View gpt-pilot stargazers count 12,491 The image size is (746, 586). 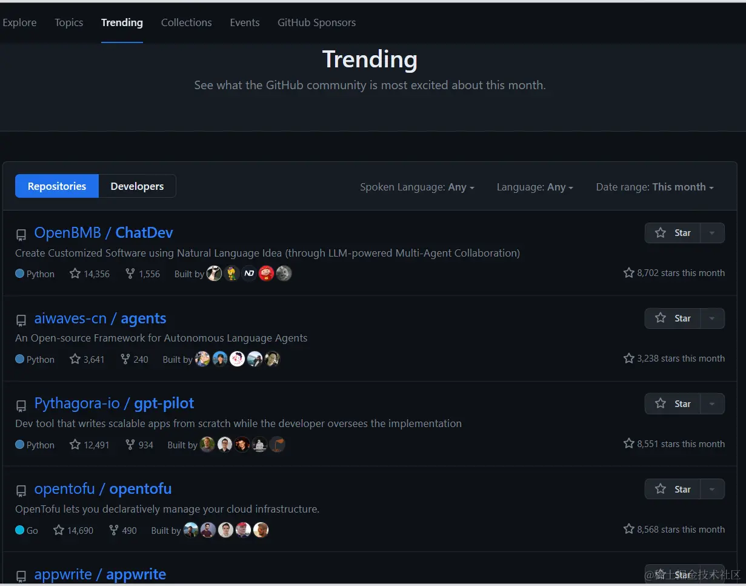pos(90,445)
